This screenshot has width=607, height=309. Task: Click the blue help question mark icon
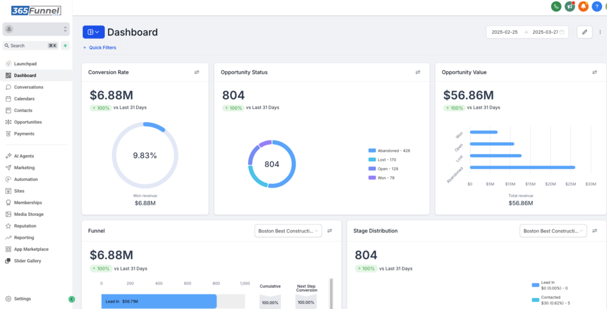(x=596, y=6)
